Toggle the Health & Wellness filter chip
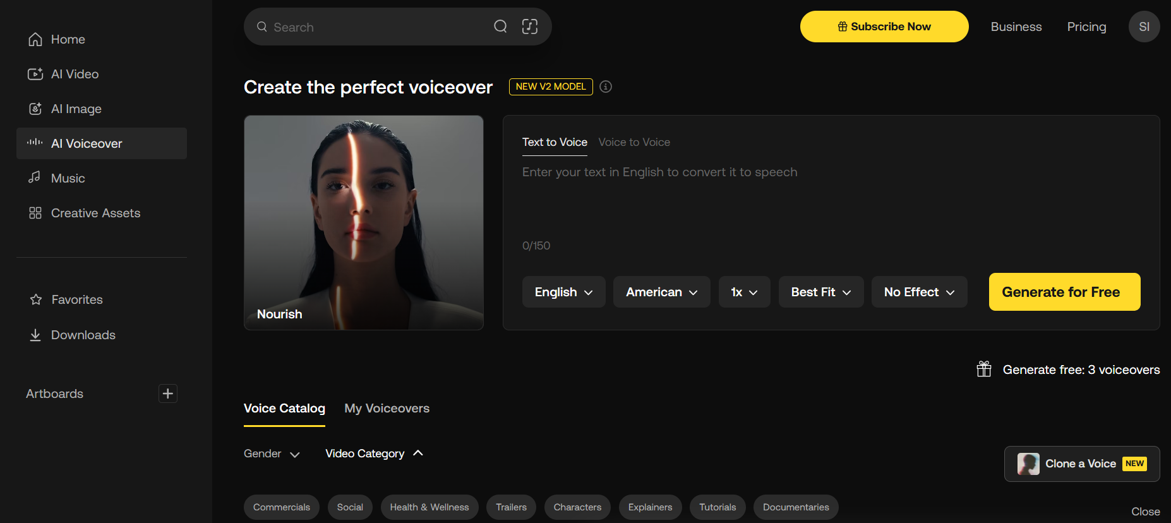Screen dimensions: 1171x523 coord(429,507)
